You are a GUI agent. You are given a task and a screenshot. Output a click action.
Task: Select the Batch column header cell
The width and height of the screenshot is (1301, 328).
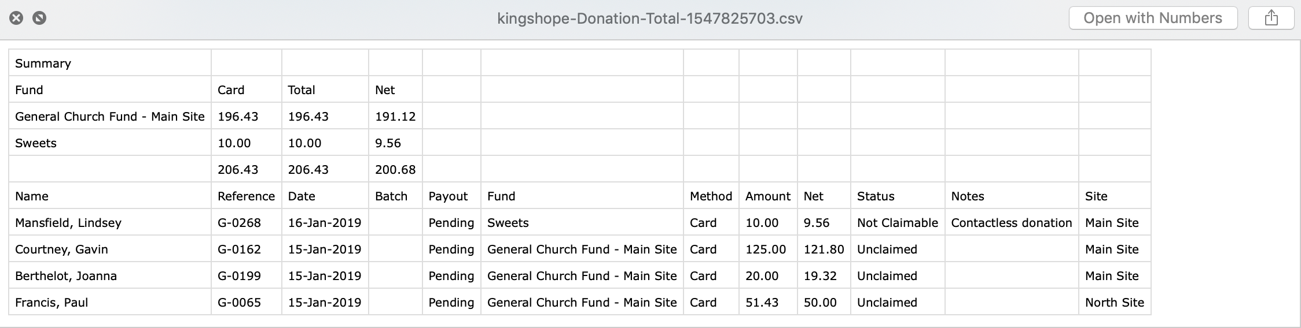(395, 196)
